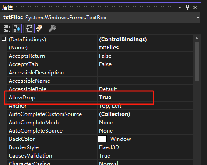Viewport: 207px width, 165px height.
Task: Edit the (Name) txtFiles value field
Action: (145, 48)
